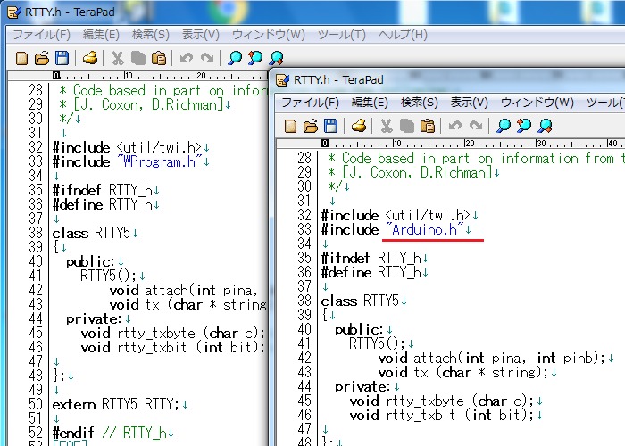Screen dimensions: 625x446
Task: Click Paste clipboard icon in front window
Action: [x=428, y=125]
